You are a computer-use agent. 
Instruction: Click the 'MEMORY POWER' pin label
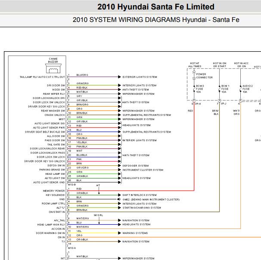point(54,191)
